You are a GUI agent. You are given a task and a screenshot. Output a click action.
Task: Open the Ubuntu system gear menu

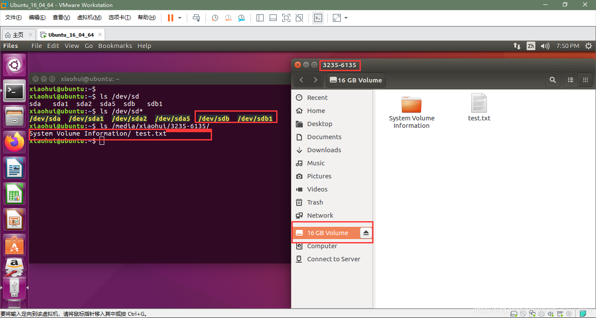tap(589, 46)
